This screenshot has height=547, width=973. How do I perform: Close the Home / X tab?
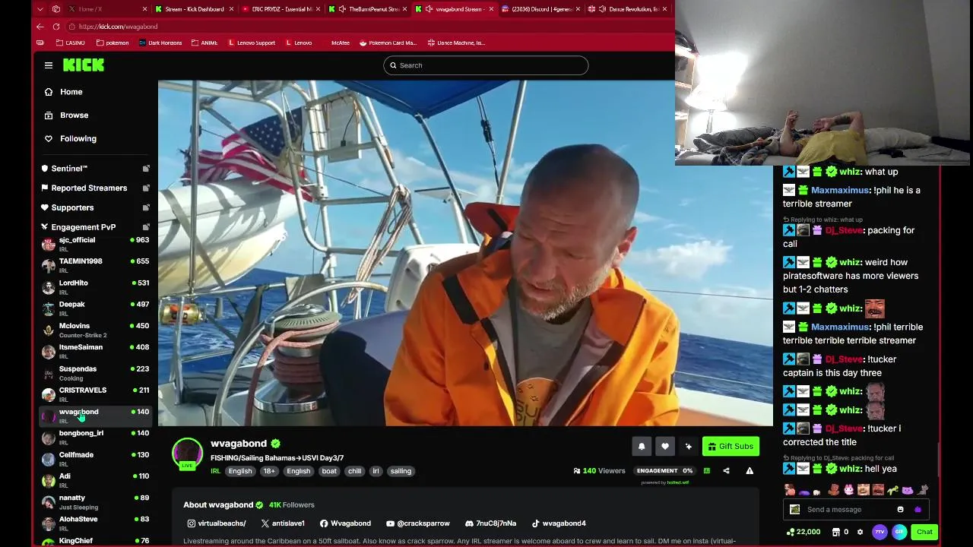(x=144, y=9)
